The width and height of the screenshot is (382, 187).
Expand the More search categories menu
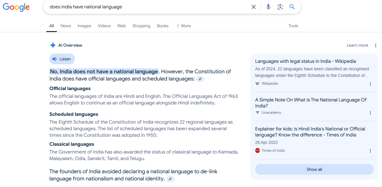[183, 26]
